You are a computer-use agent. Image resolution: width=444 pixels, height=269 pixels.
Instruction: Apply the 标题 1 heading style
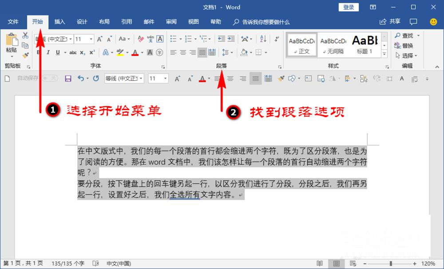(x=365, y=45)
